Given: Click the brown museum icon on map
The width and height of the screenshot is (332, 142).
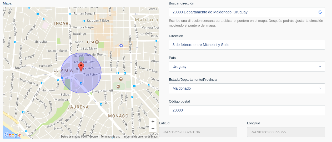Looking at the screenshot, I should [121, 79].
